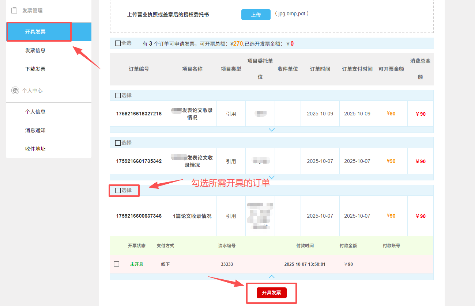Check 选择 for order 1759216601735342
Screen dimensions: 475x306
click(118, 143)
